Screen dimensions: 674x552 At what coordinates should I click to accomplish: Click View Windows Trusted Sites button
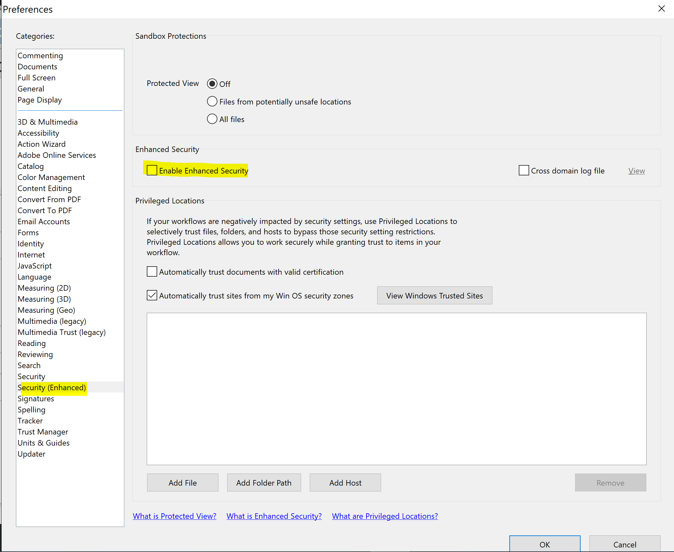(x=434, y=296)
